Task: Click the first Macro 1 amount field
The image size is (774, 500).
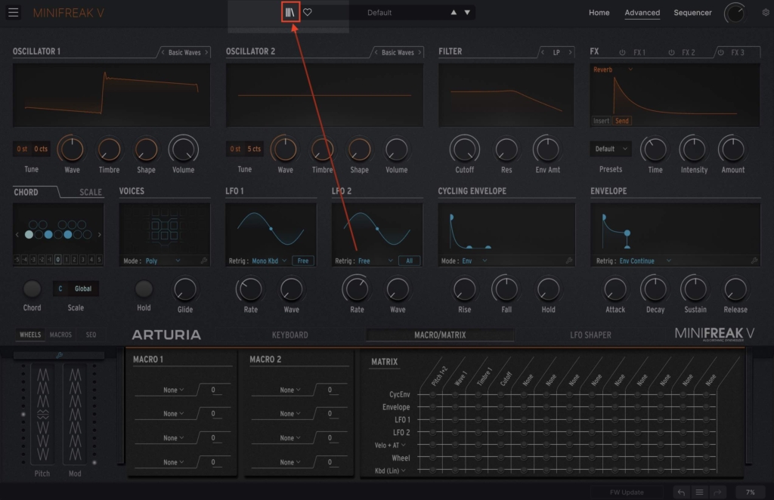Action: pyautogui.click(x=214, y=390)
